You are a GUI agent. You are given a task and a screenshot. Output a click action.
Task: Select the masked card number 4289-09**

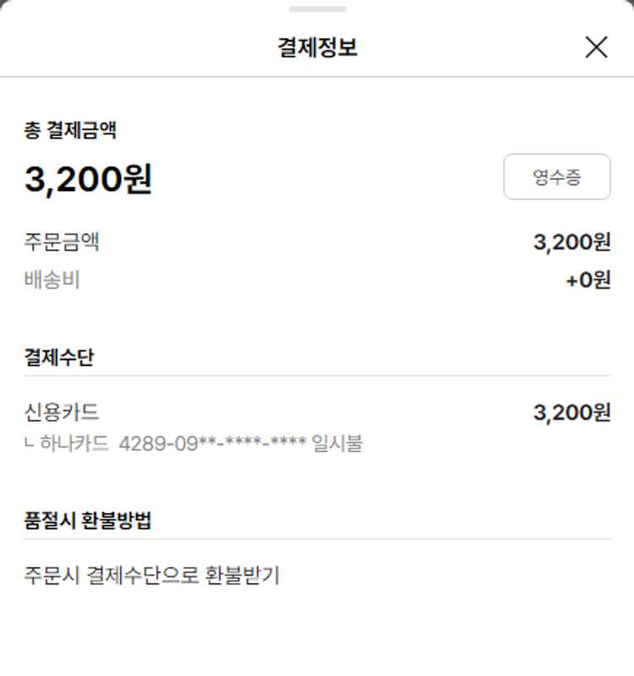(212, 443)
